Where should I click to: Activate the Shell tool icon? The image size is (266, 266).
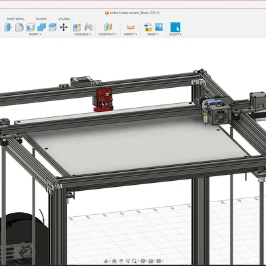point(31,27)
